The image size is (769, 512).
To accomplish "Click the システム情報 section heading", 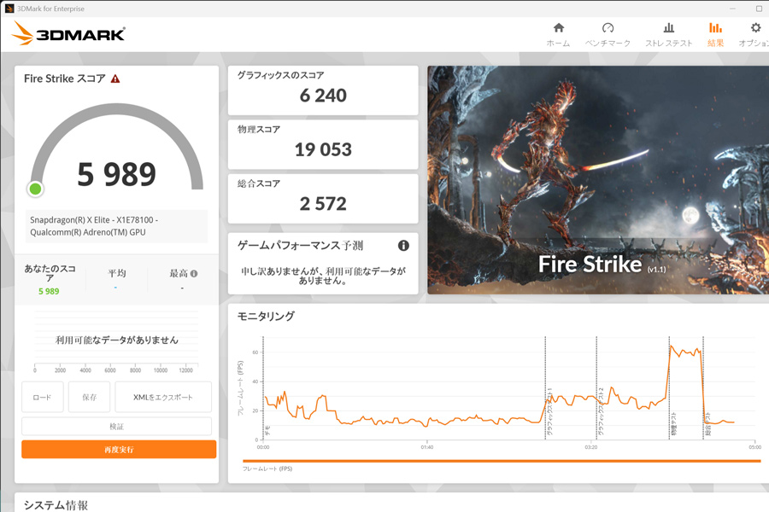I will point(56,505).
